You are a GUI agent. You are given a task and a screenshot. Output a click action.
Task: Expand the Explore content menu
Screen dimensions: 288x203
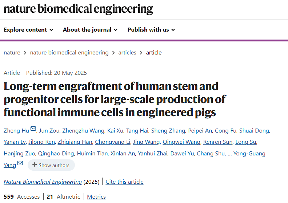[29, 30]
